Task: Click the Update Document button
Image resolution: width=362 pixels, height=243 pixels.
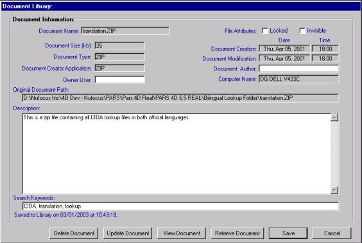Action: [x=128, y=233]
